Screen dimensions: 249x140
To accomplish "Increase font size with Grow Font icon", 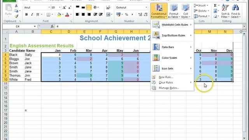I will (64, 7).
